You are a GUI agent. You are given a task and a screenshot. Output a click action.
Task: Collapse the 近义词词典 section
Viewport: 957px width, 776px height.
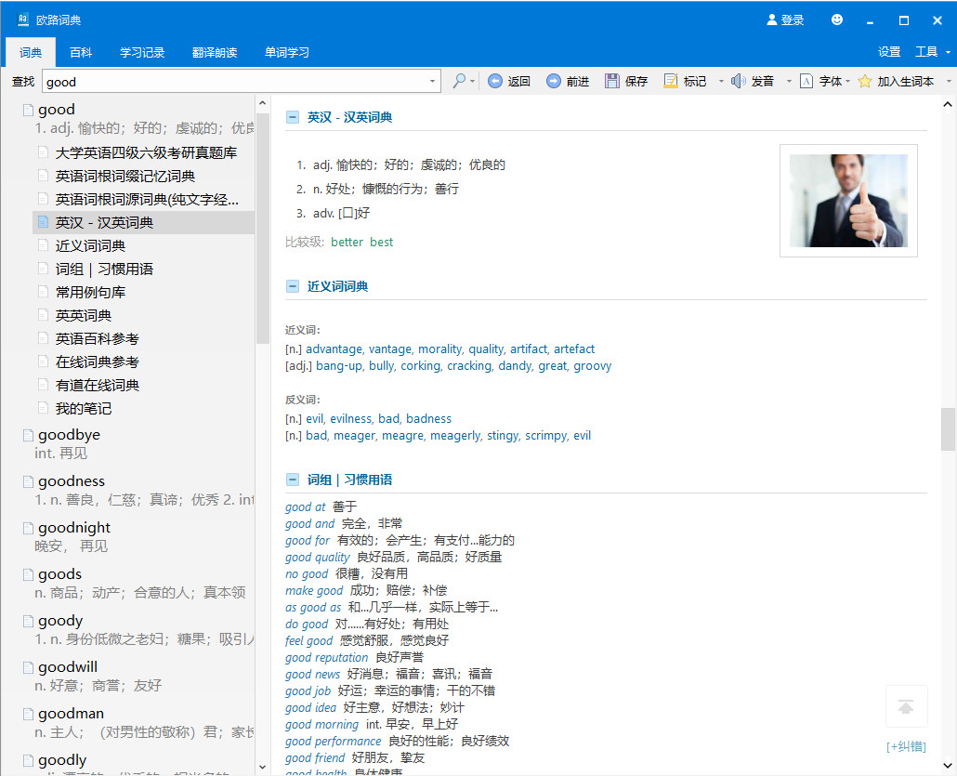293,285
